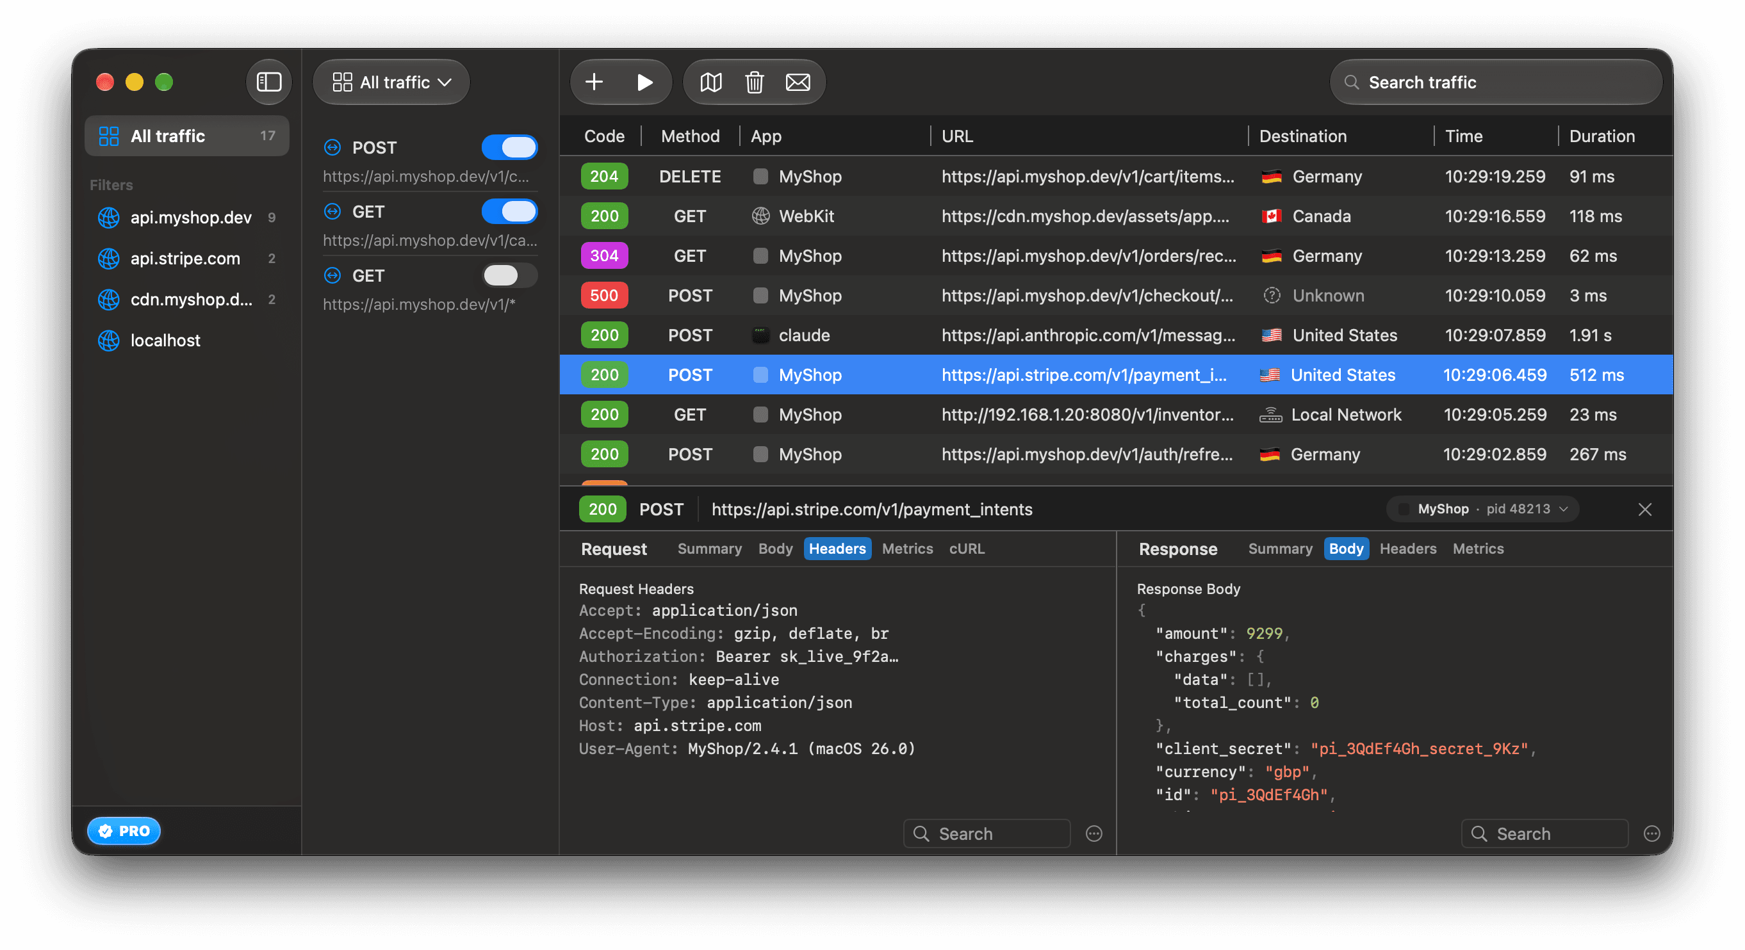Click the response body Search field
Screen dimensions: 1745x950
[x=1544, y=833]
